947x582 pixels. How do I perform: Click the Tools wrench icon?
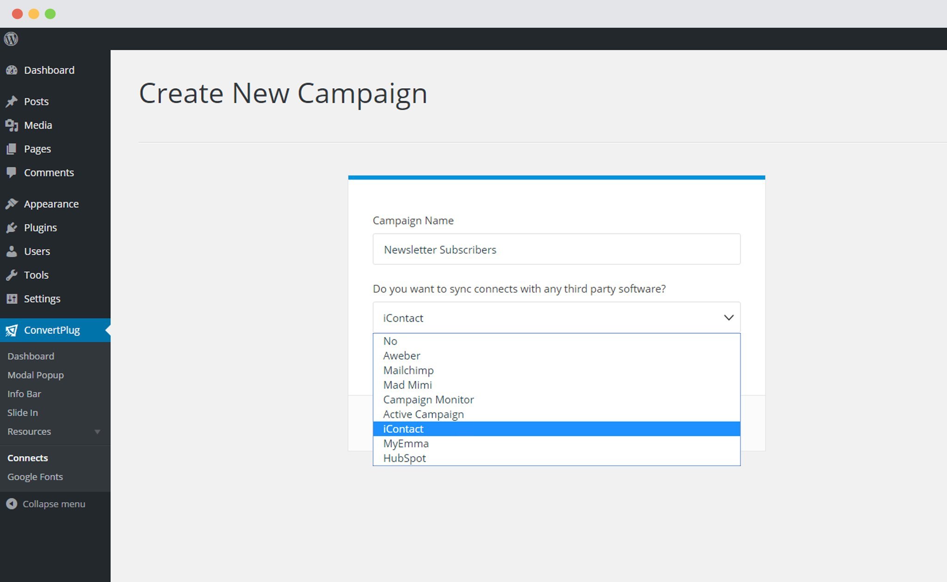pos(12,275)
